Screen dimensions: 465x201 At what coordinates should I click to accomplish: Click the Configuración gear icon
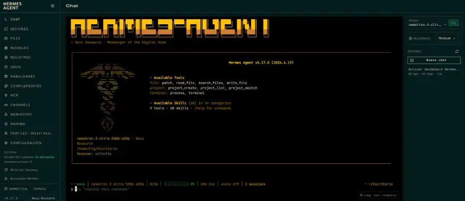(6, 143)
